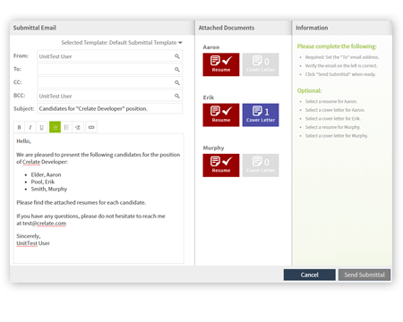Click the 'Smith, Murphy' bullet item

(x=49, y=189)
